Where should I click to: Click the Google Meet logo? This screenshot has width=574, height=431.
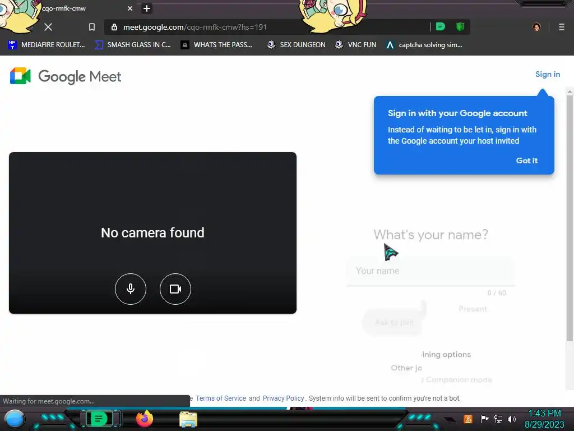[x=66, y=76]
